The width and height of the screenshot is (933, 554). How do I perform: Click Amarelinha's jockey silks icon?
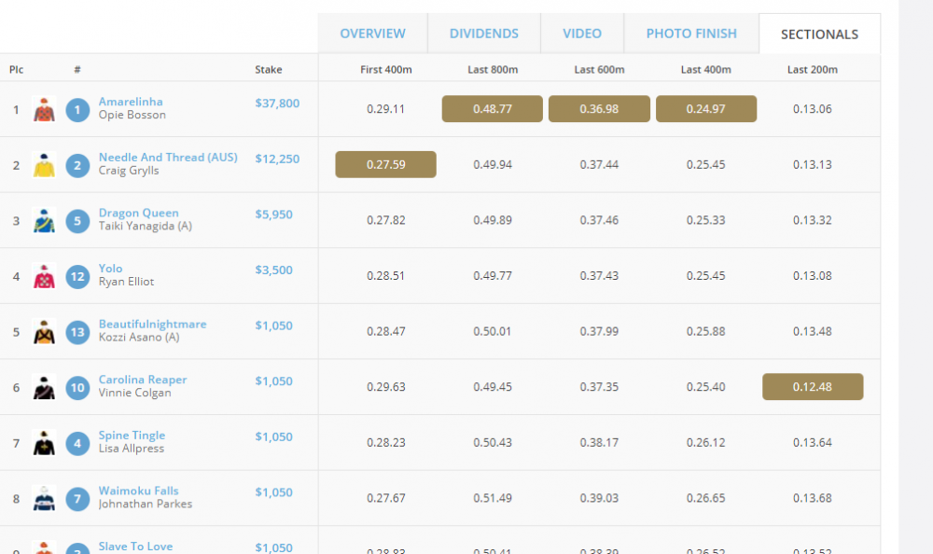(44, 109)
